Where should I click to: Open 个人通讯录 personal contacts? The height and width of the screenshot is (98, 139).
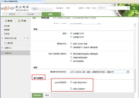click(9, 43)
